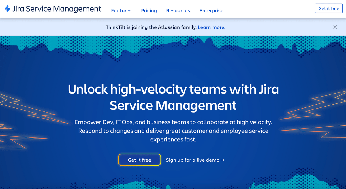Follow the Learn more link in the banner

[212, 27]
